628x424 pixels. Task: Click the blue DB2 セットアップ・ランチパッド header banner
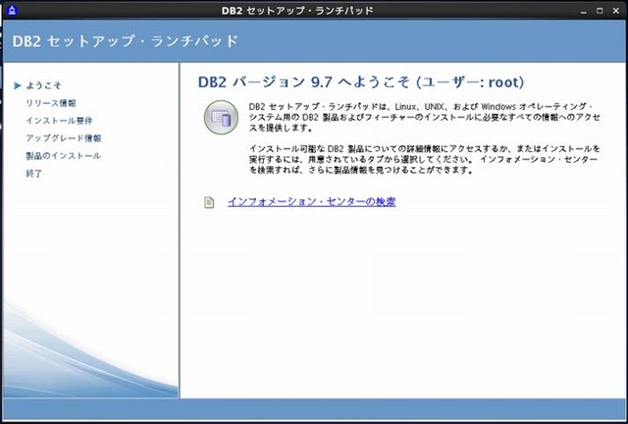pos(314,42)
